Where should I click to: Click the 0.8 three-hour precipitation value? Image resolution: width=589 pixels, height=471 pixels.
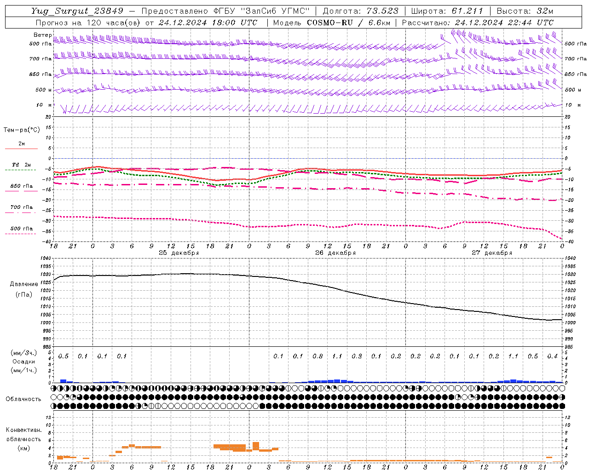318,356
